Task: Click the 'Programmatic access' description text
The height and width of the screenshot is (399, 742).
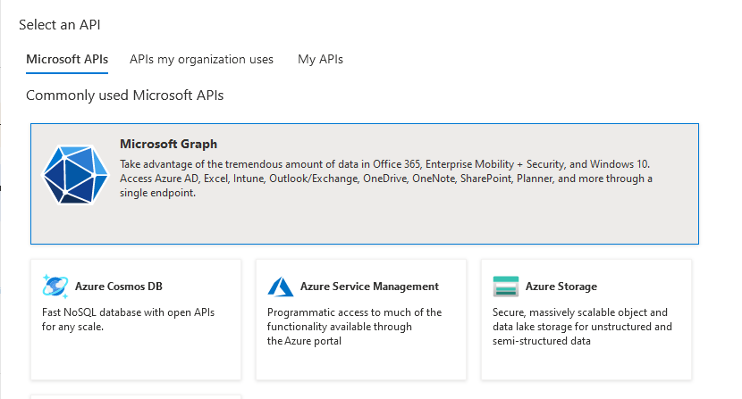Action: pyautogui.click(x=354, y=327)
